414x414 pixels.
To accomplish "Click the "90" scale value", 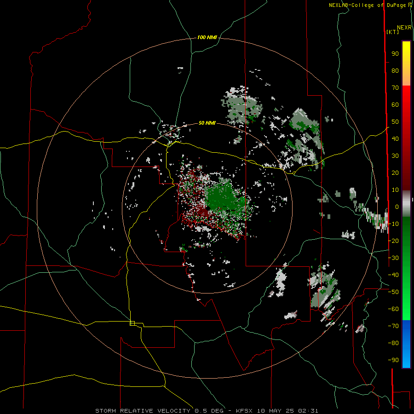I will (x=395, y=54).
